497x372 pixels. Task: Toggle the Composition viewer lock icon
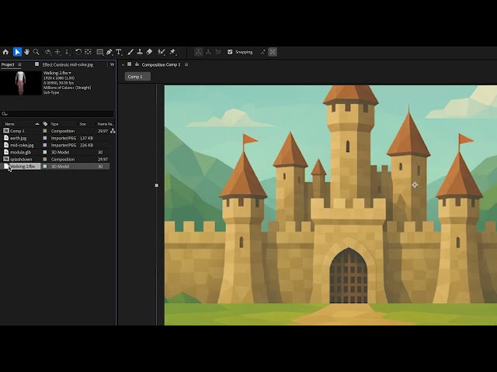pos(137,64)
